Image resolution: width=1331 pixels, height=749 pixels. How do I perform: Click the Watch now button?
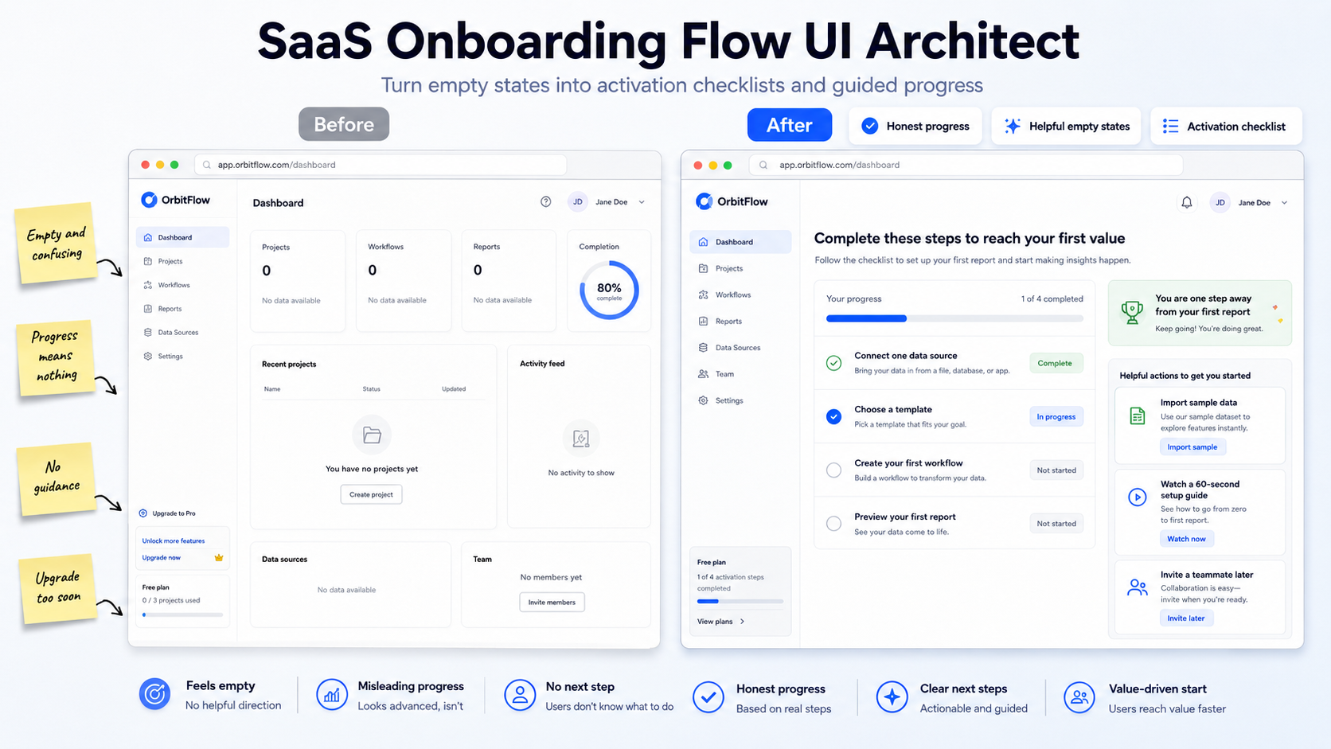[1186, 539]
